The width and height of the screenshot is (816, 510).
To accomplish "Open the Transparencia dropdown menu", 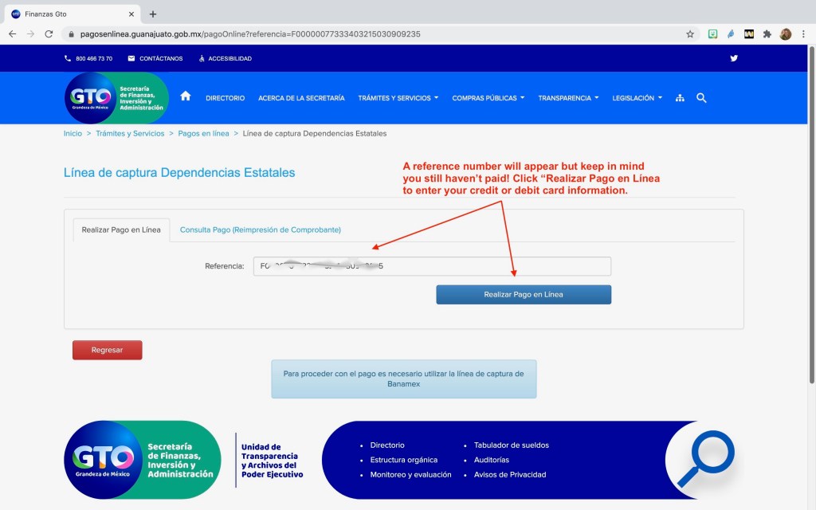I will tap(568, 98).
